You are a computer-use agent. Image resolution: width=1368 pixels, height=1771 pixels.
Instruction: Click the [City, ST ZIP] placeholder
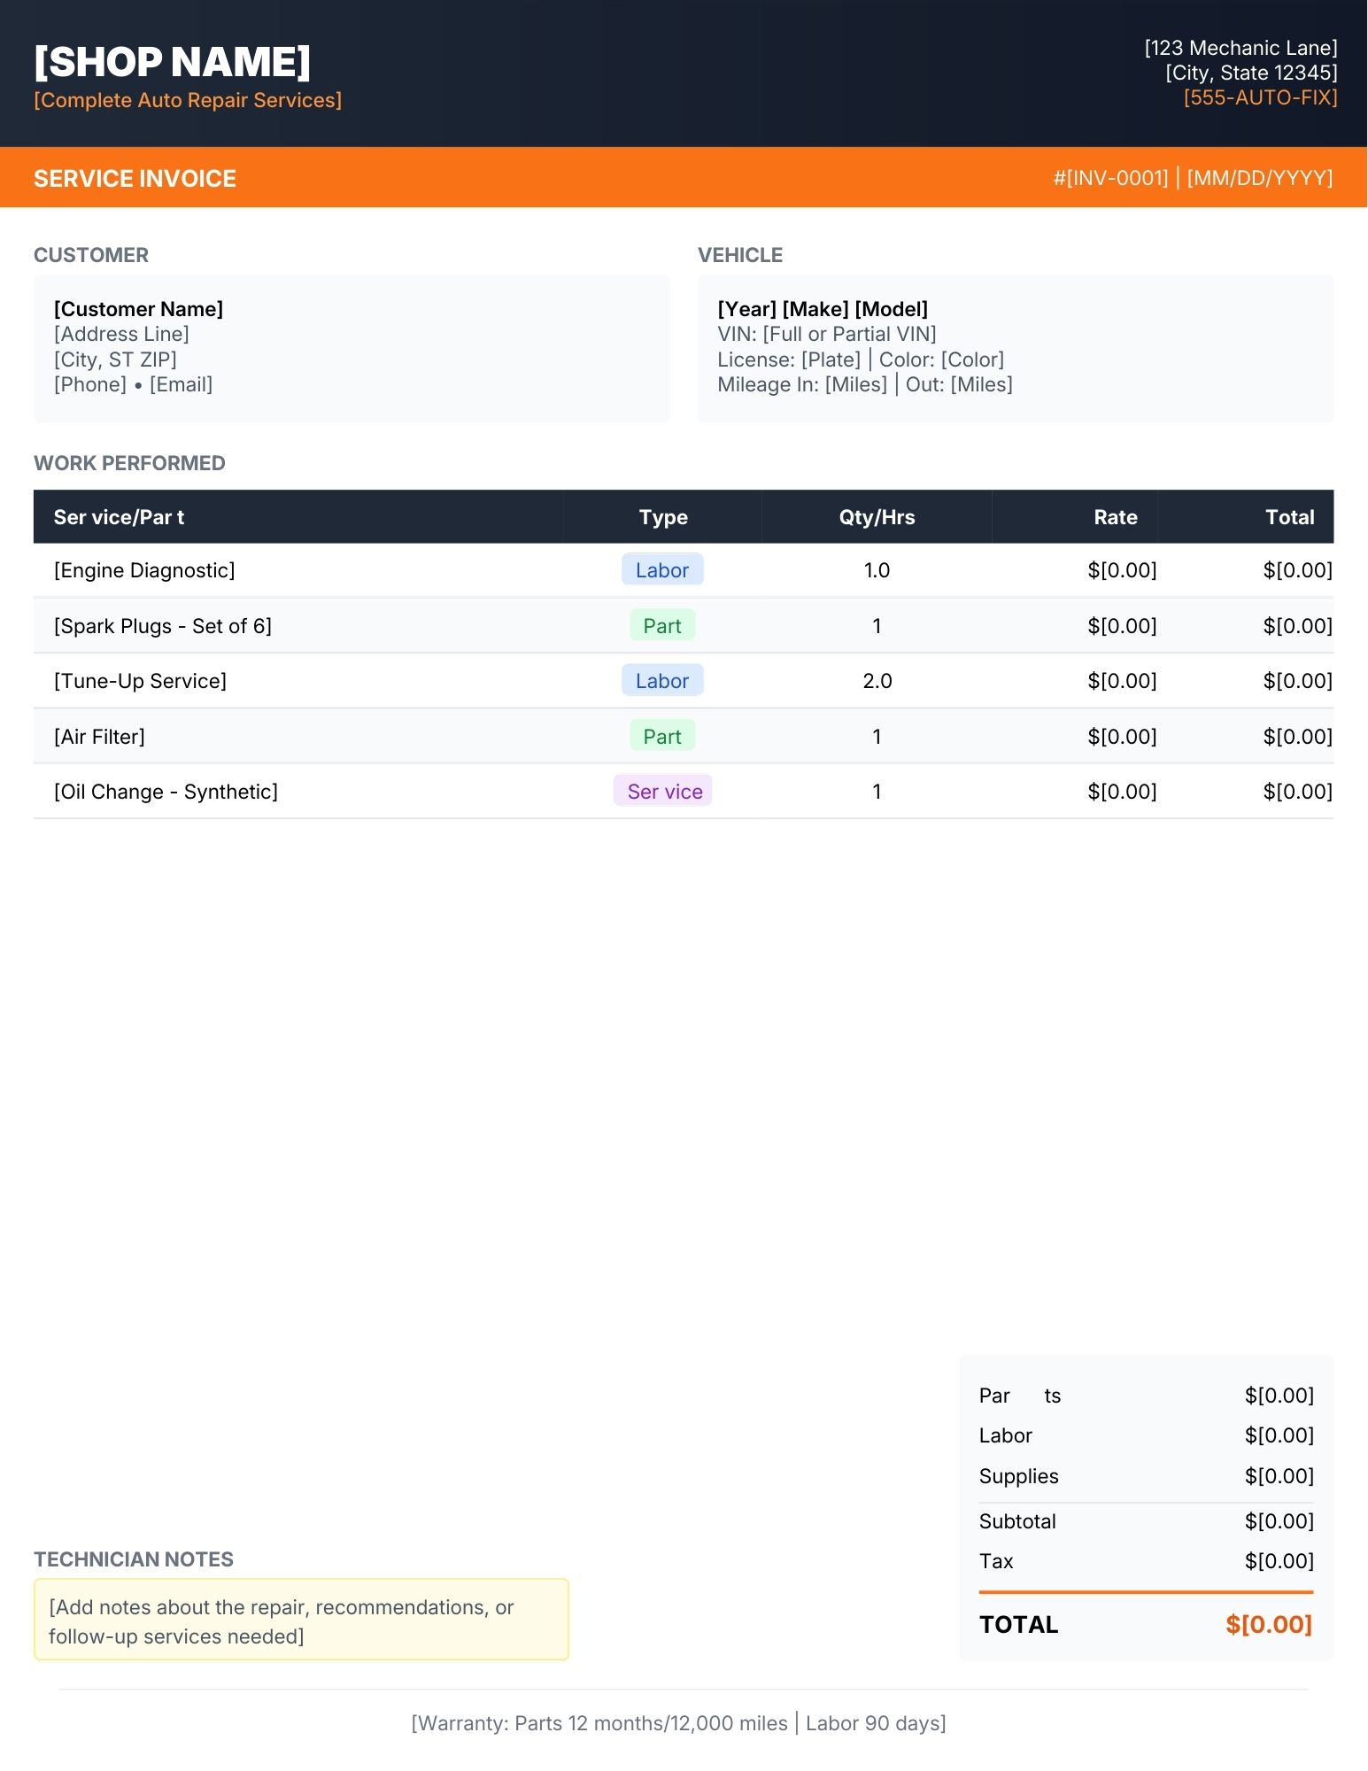pos(115,360)
